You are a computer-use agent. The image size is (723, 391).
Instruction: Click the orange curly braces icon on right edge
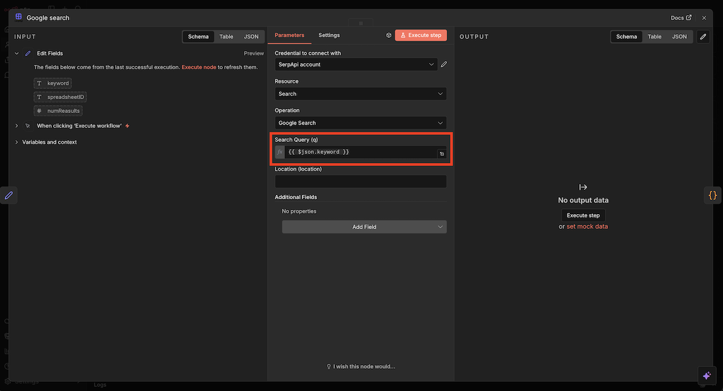pos(713,195)
